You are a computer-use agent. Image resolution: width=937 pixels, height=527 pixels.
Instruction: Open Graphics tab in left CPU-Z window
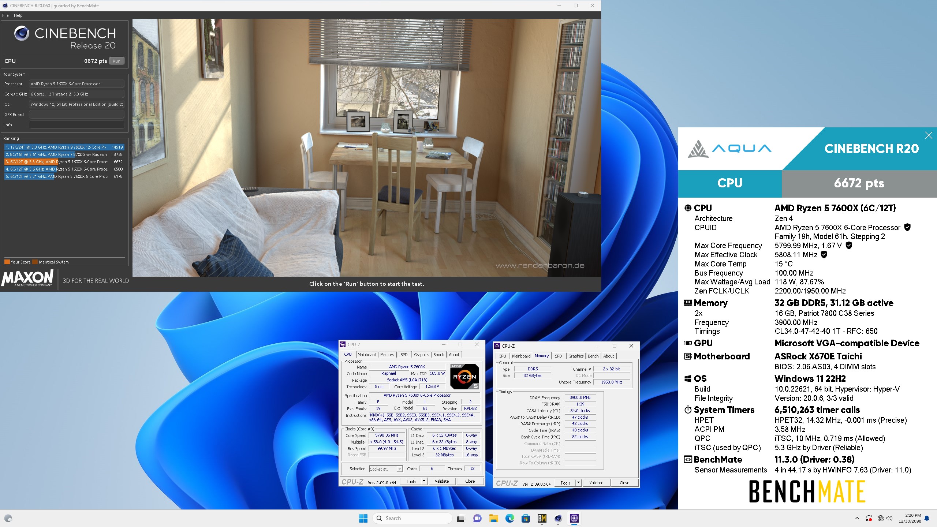[x=421, y=355]
